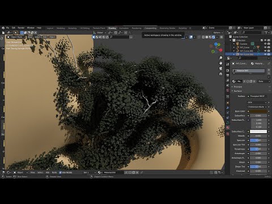The image size is (272, 204).
Task: Open the Help menu
Action: (39, 28)
